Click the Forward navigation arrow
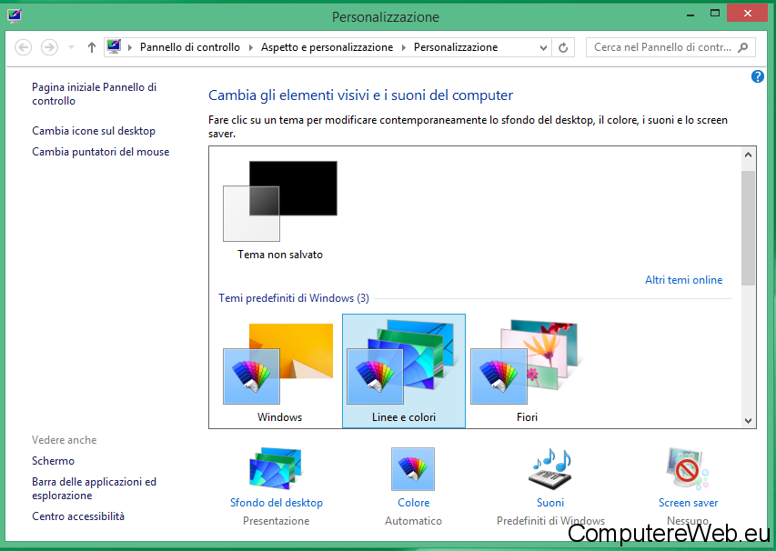Viewport: 776px width, 551px height. (x=49, y=47)
